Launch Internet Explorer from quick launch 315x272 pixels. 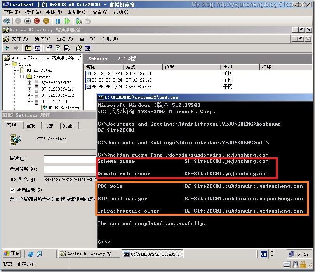(31, 254)
